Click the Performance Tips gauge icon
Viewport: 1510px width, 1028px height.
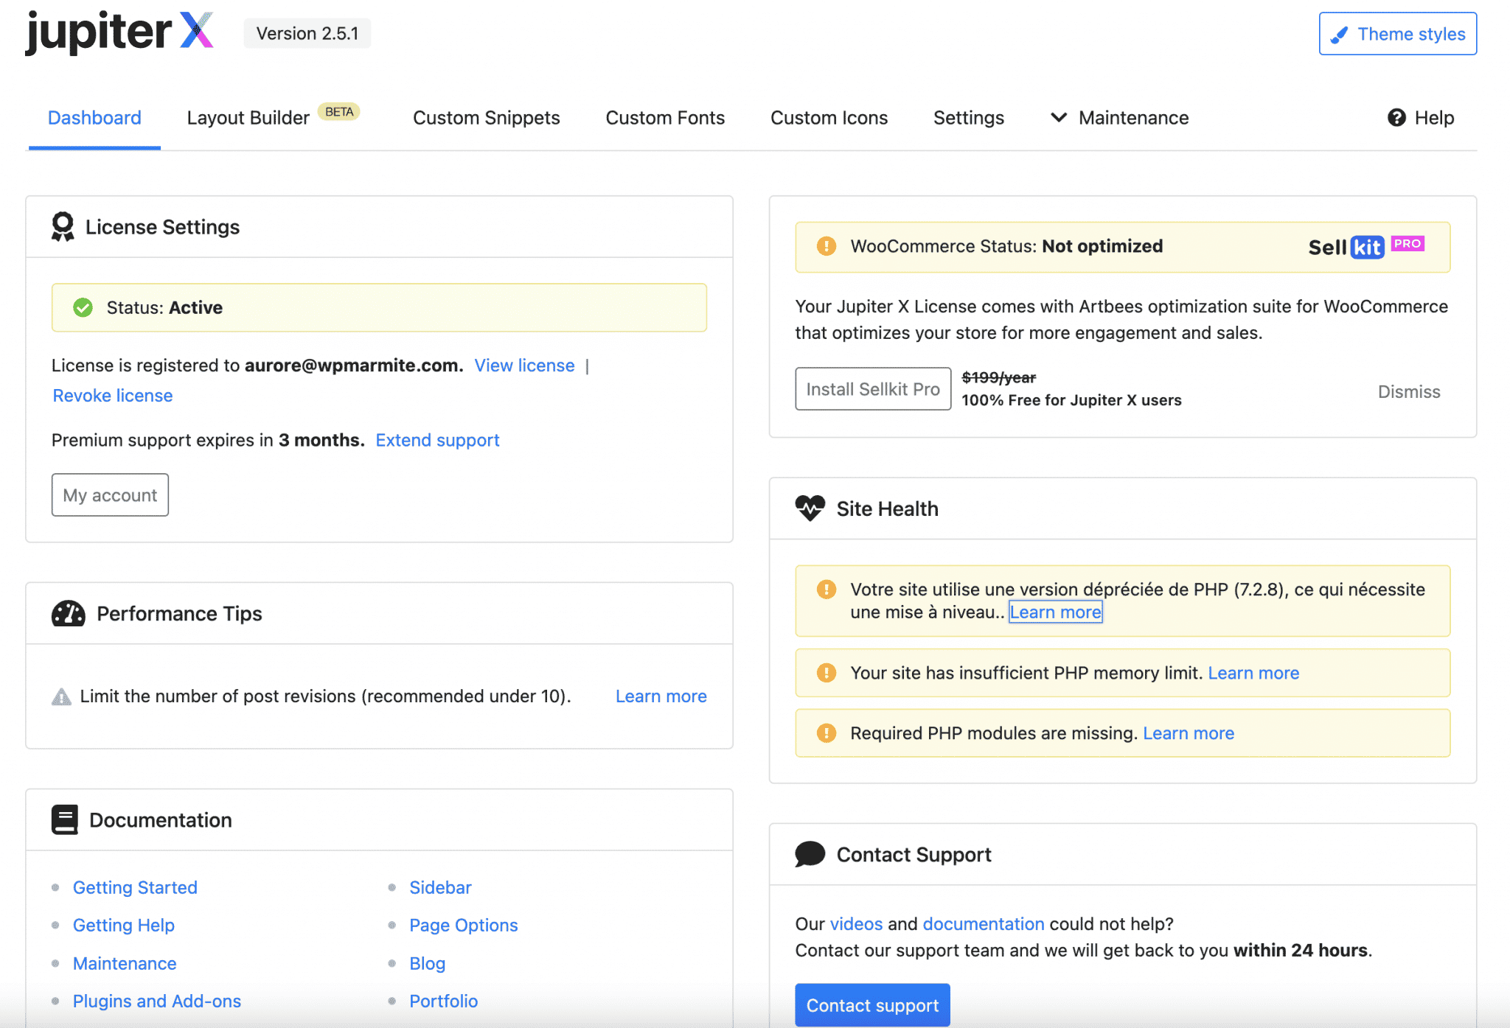[69, 613]
